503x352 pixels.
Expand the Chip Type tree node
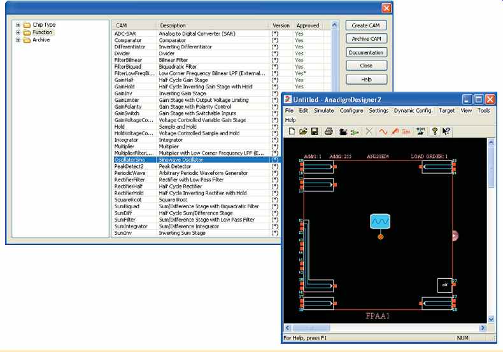click(18, 25)
